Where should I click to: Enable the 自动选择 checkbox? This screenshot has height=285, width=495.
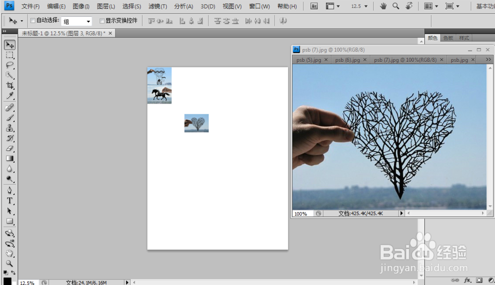[x=33, y=20]
